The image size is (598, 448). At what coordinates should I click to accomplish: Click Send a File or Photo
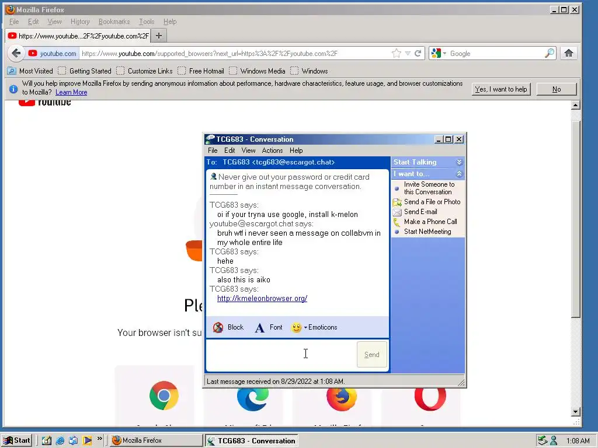[432, 202]
